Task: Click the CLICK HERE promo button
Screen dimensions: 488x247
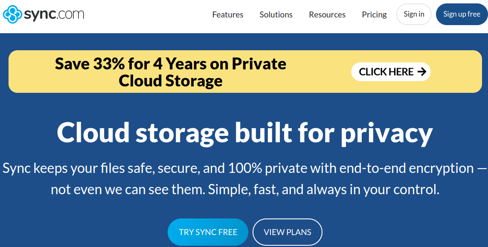Action: click(x=391, y=72)
